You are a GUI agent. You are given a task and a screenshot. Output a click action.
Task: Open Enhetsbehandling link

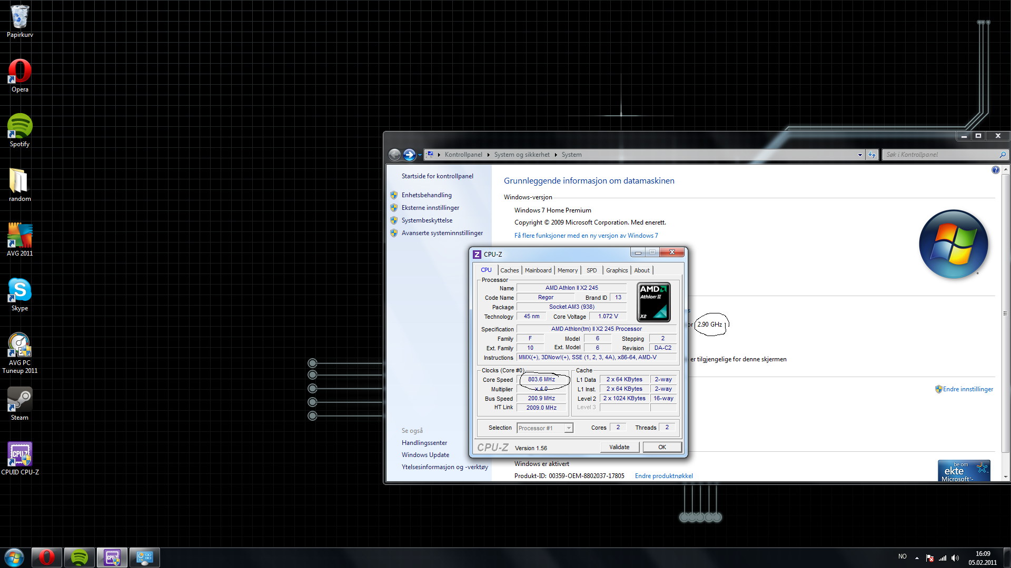pyautogui.click(x=427, y=195)
